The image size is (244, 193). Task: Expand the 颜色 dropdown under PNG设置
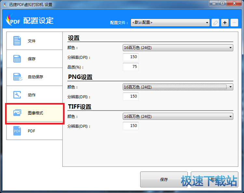click(178, 87)
